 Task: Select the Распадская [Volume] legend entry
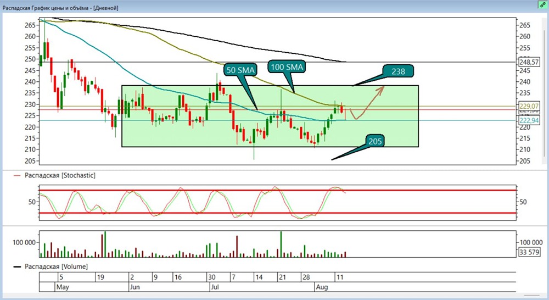click(56, 266)
